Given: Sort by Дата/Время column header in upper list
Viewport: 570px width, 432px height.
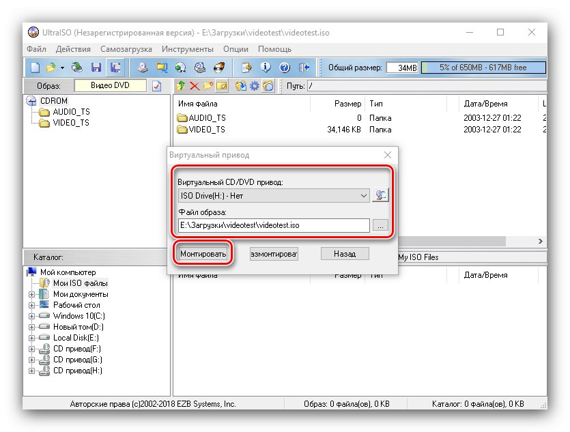Looking at the screenshot, I should (x=498, y=104).
